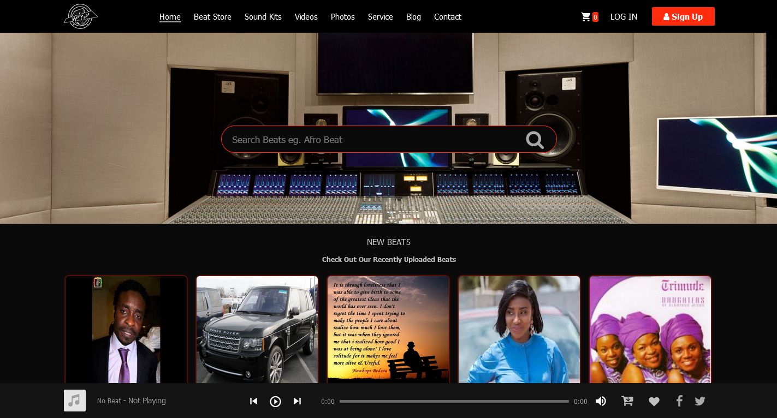Skip to the previous beat
777x418 pixels.
coord(253,401)
